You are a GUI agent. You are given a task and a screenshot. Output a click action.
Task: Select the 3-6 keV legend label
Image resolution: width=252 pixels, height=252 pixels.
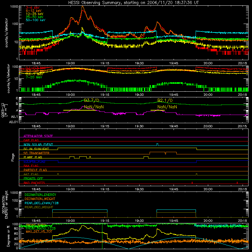tap(33, 8)
